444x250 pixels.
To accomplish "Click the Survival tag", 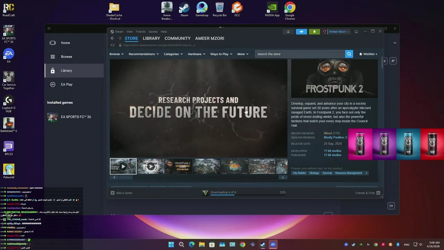I will [327, 173].
